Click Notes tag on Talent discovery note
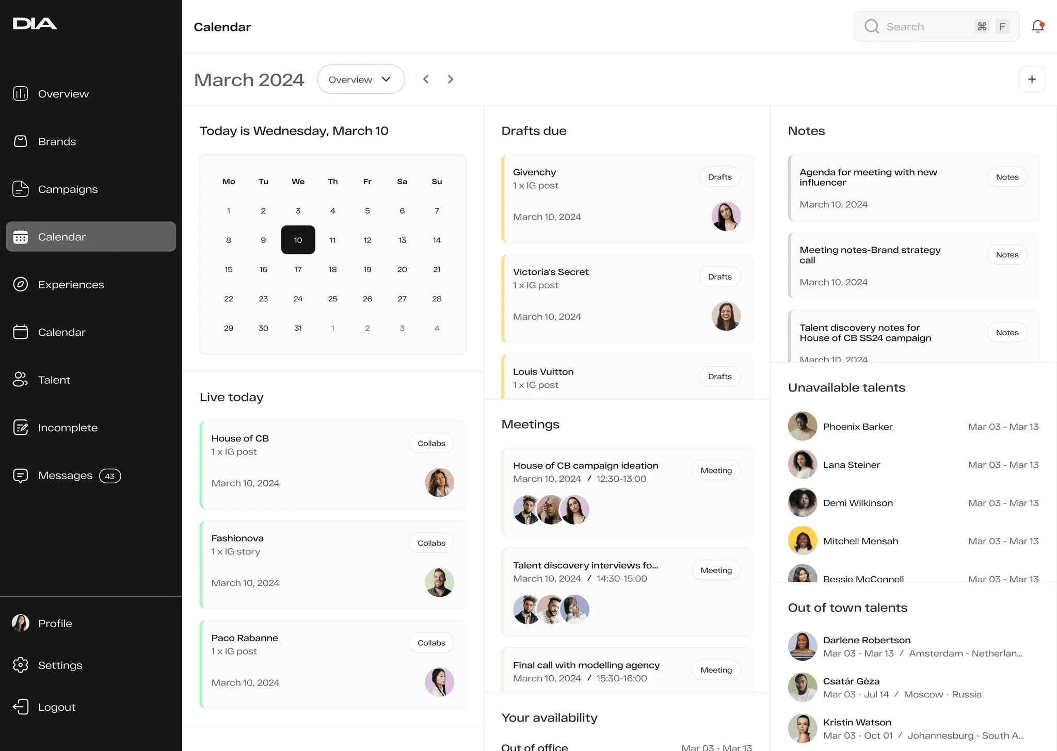1057x751 pixels. (x=1007, y=333)
